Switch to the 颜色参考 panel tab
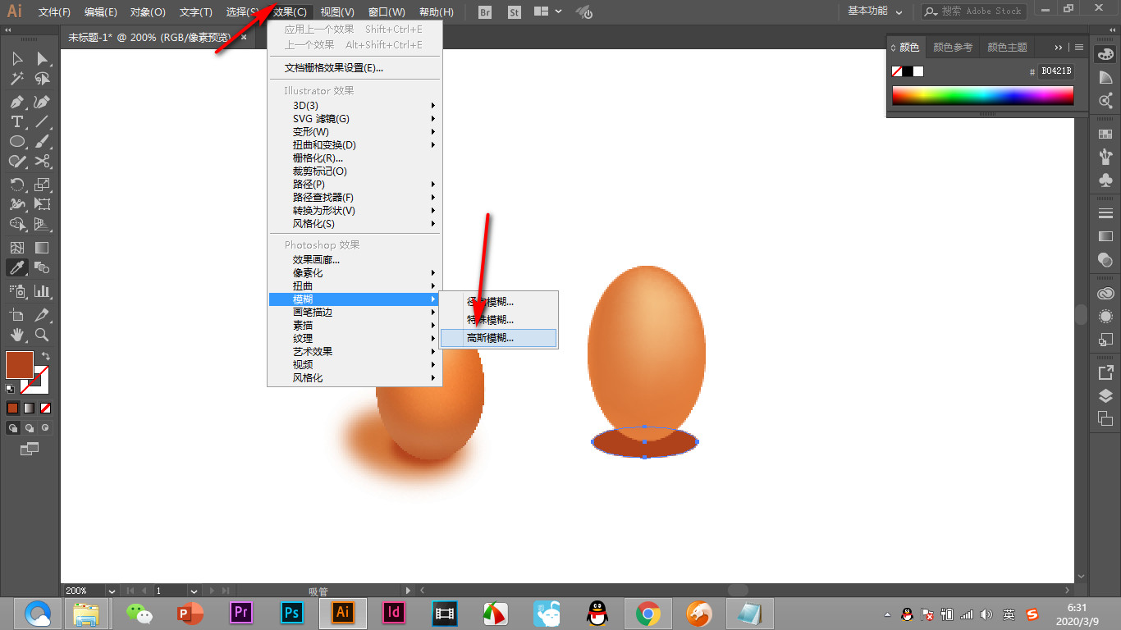Viewport: 1121px width, 630px height. pyautogui.click(x=952, y=48)
